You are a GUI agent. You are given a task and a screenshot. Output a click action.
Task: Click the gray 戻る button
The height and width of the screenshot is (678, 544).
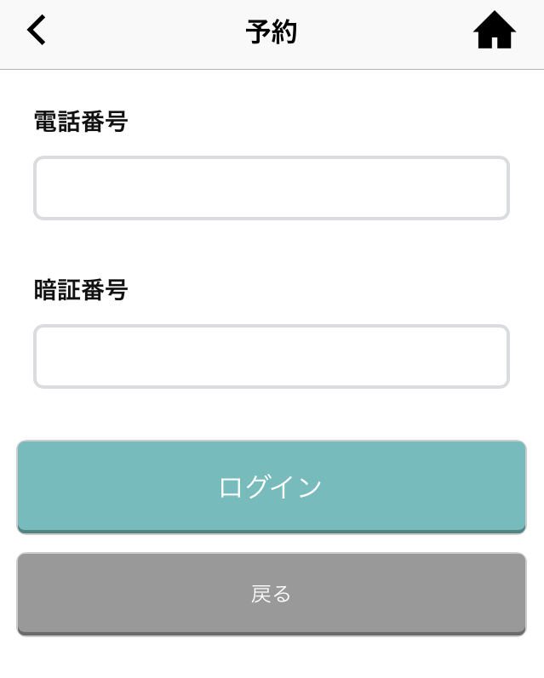[x=272, y=594]
